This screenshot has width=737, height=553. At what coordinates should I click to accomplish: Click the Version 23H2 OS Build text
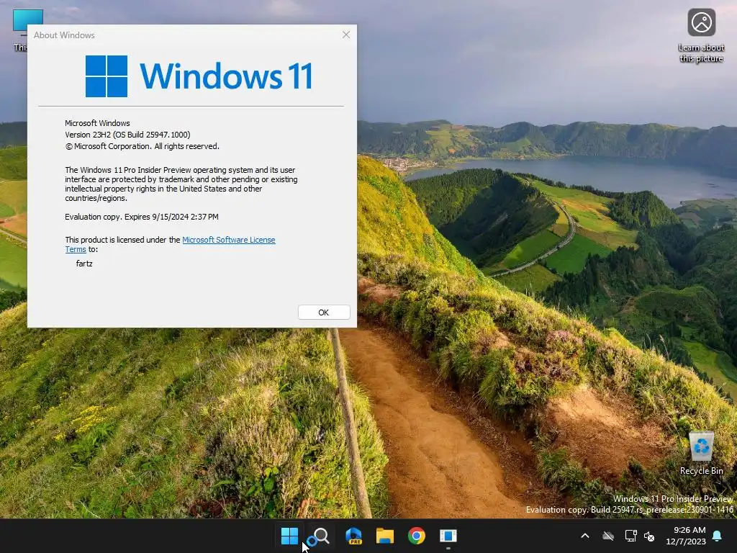(x=127, y=135)
